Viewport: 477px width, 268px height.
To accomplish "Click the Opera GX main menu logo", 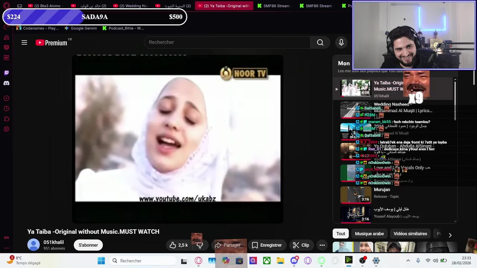I will click(6, 6).
